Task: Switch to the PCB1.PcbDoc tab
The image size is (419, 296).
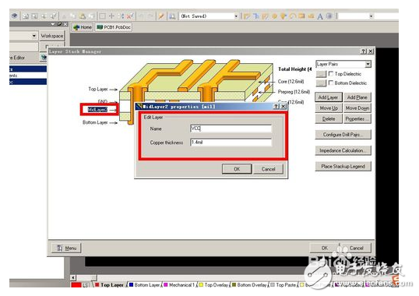Action: click(114, 27)
